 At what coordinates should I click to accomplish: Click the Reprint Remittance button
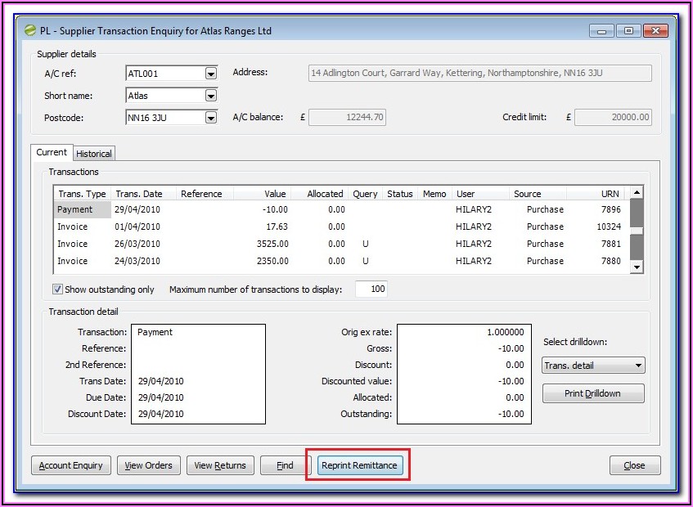[359, 465]
